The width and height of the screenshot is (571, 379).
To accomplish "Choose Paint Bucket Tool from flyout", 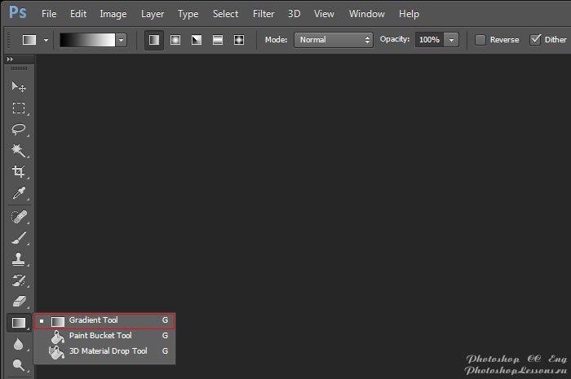I will pyautogui.click(x=100, y=335).
